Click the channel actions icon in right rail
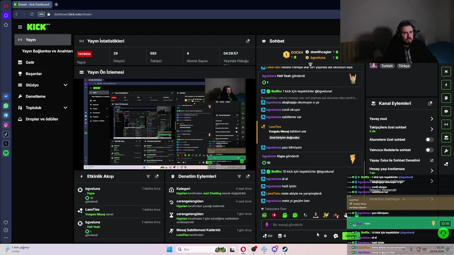 pyautogui.click(x=446, y=138)
